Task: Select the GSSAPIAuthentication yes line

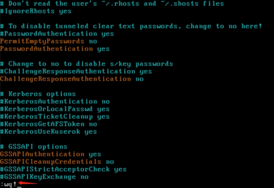Action: [51, 154]
